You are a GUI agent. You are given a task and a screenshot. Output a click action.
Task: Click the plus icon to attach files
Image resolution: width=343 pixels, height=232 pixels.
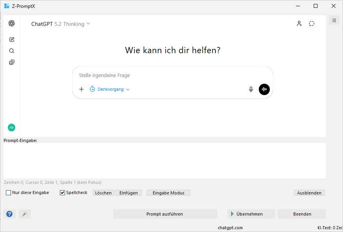[x=81, y=89]
